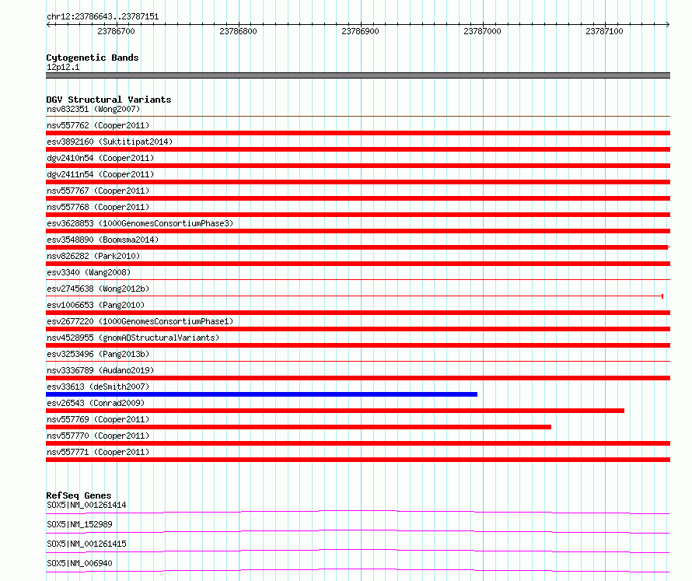Open the Cytogenetic Bands track heading

[93, 58]
